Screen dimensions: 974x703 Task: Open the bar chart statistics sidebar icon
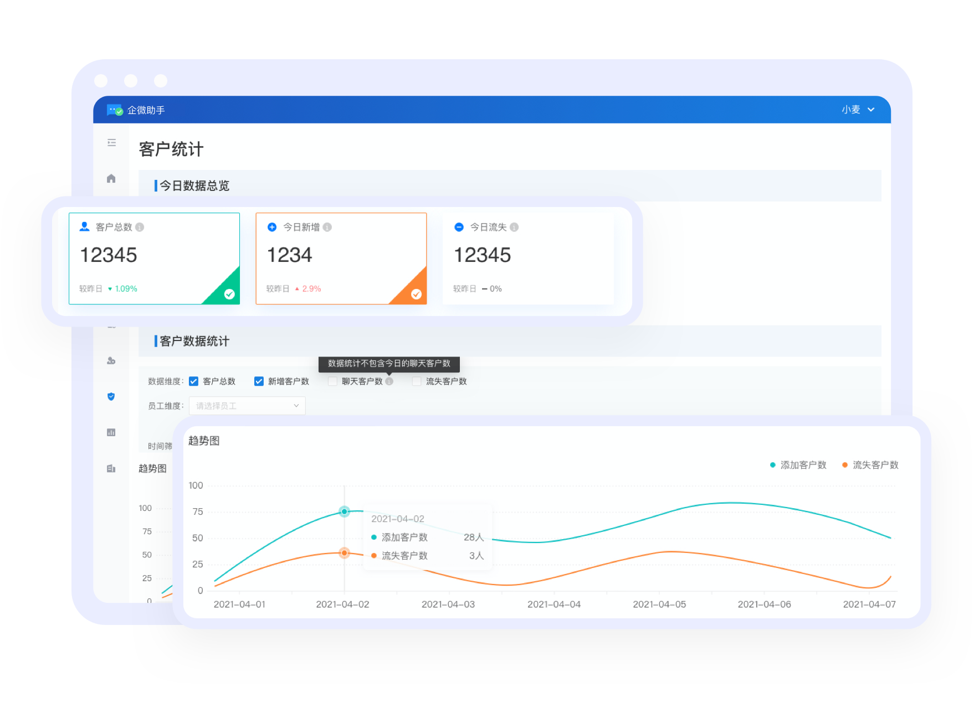[x=111, y=432]
